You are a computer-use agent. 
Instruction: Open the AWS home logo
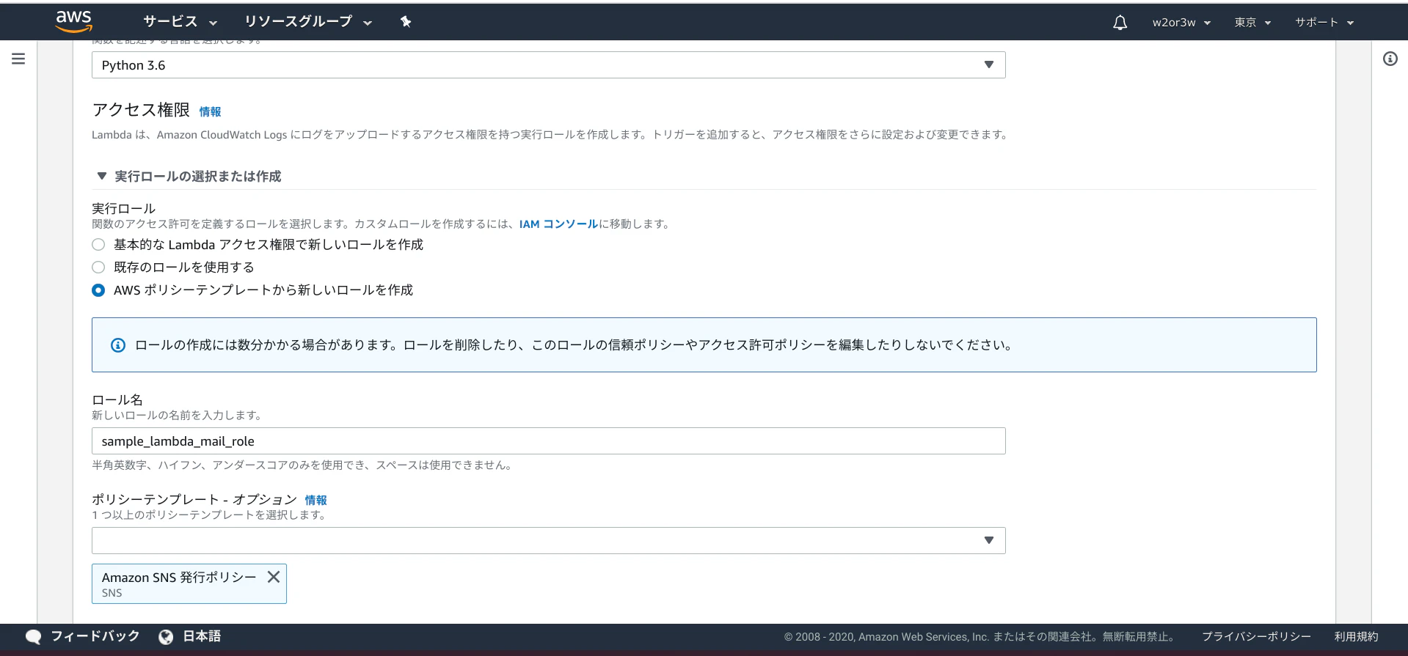click(74, 21)
